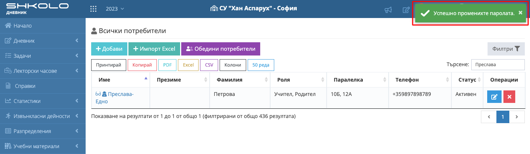Expand the Статистики submenu arrow
Viewport: 530px width, 154px height.
77,101
